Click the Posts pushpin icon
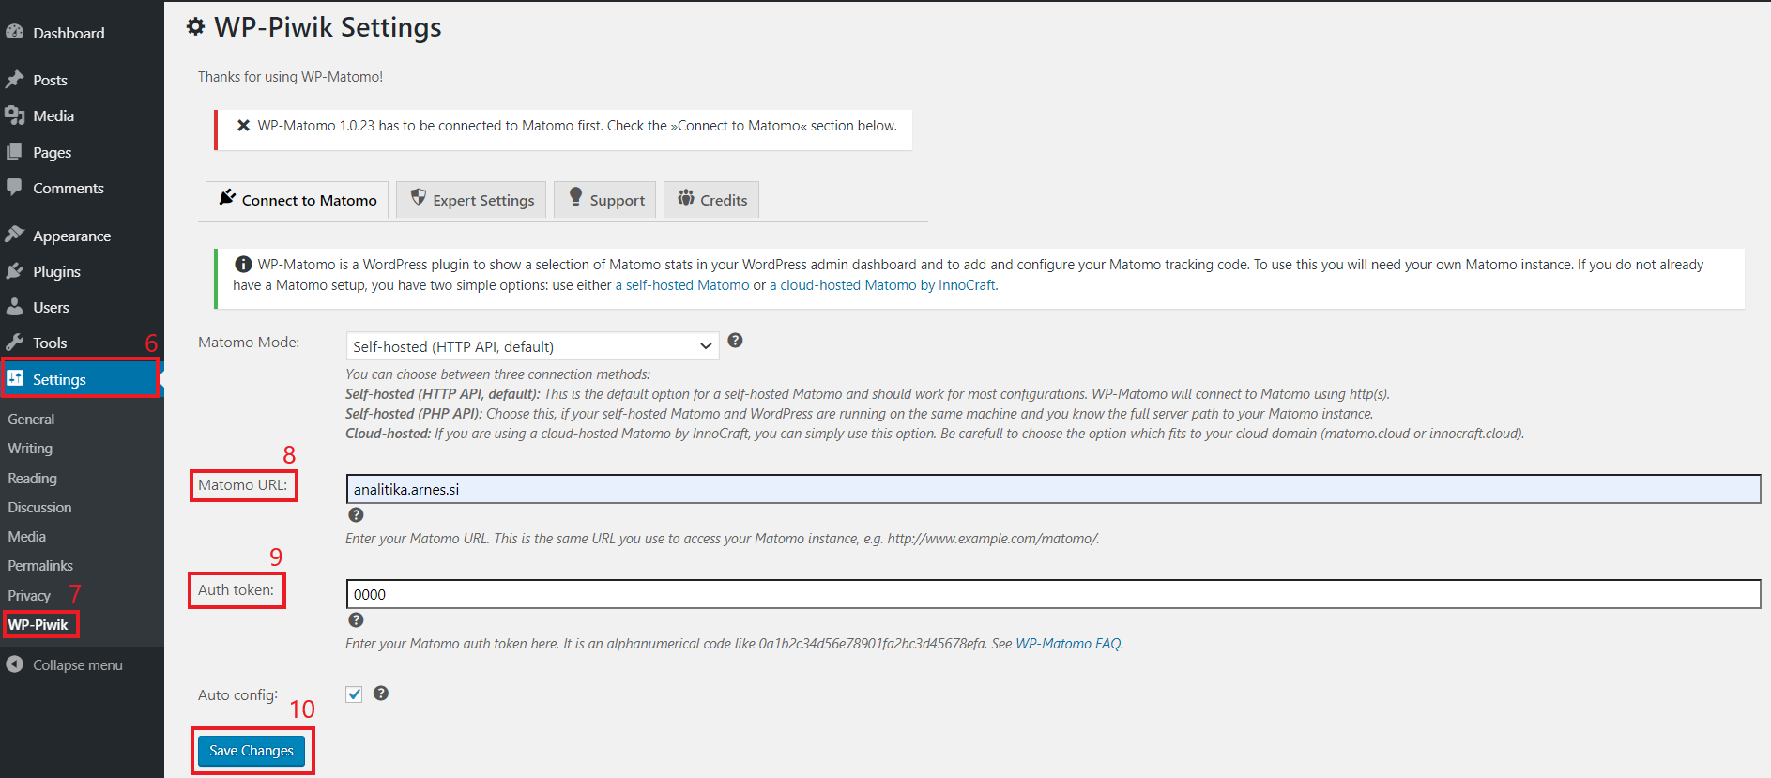This screenshot has height=778, width=1771. pos(14,79)
